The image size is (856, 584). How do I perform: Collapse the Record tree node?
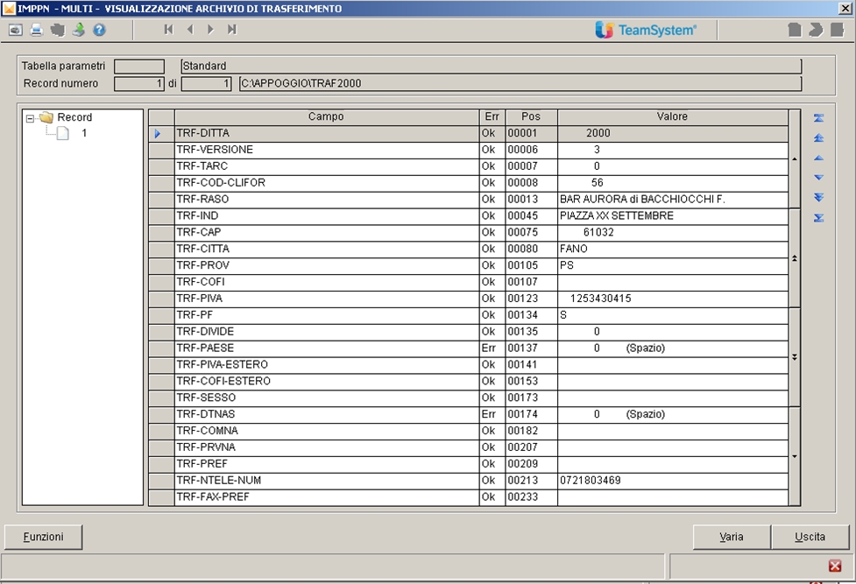(31, 117)
